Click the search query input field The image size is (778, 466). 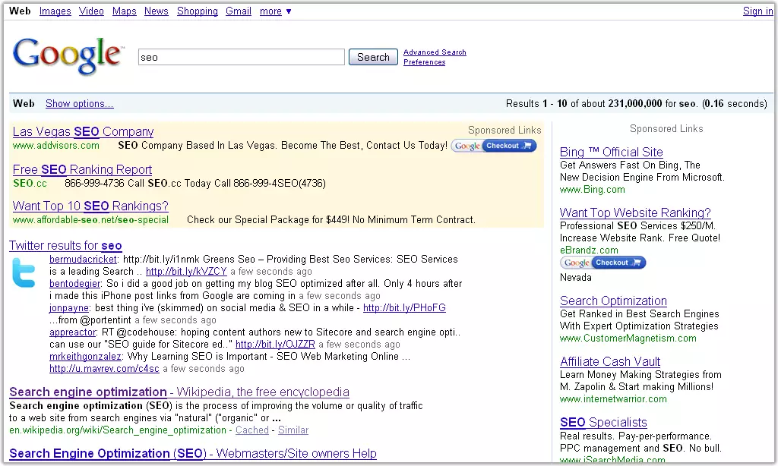point(241,57)
